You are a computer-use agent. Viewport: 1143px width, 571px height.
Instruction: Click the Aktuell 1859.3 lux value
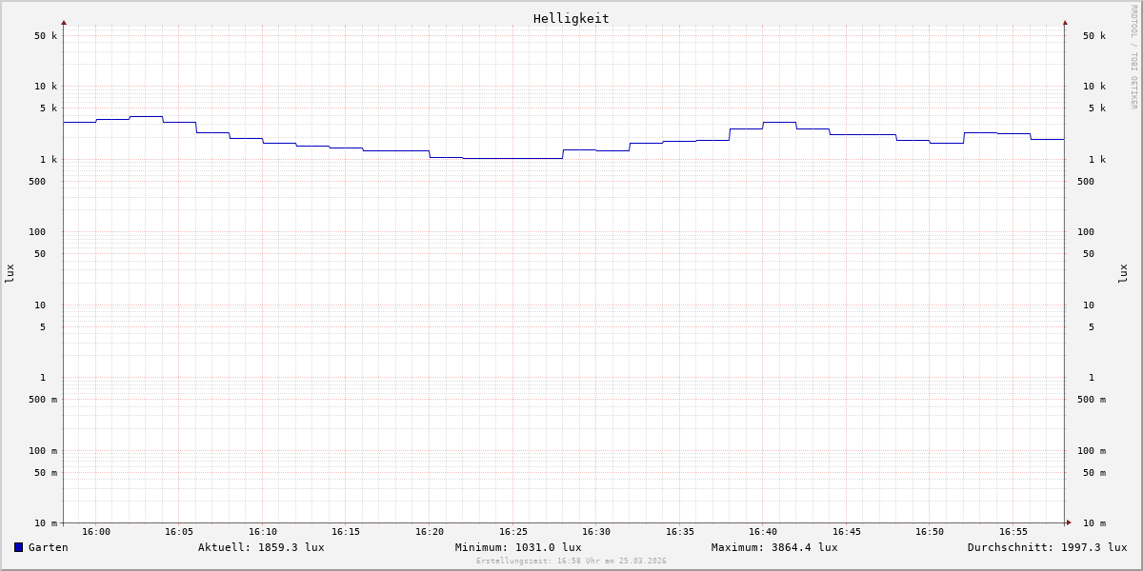261,547
